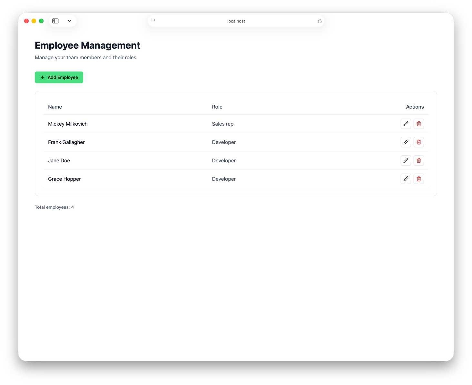
Task: Click the yellow minimize window button
Action: tap(34, 21)
